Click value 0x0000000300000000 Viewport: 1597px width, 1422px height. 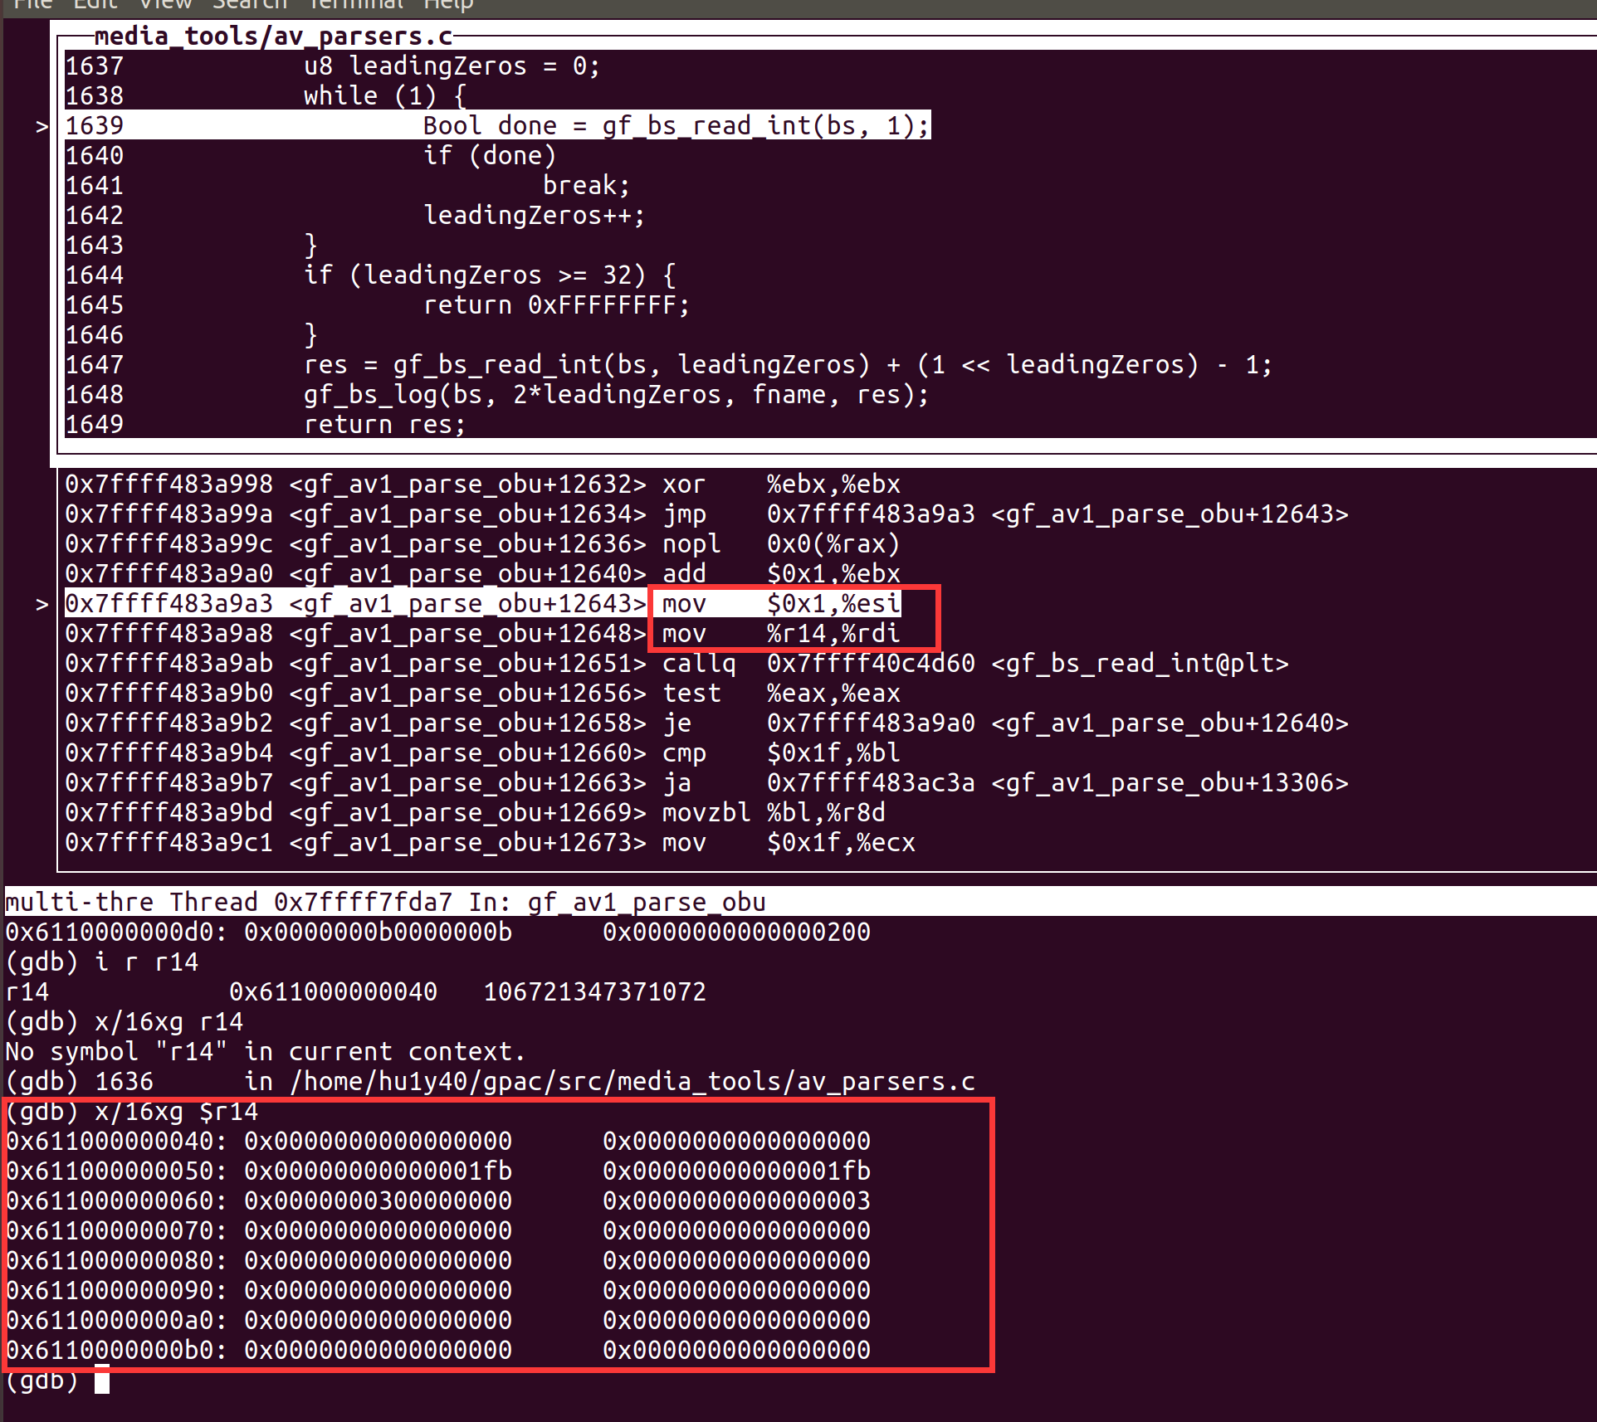click(x=378, y=1200)
